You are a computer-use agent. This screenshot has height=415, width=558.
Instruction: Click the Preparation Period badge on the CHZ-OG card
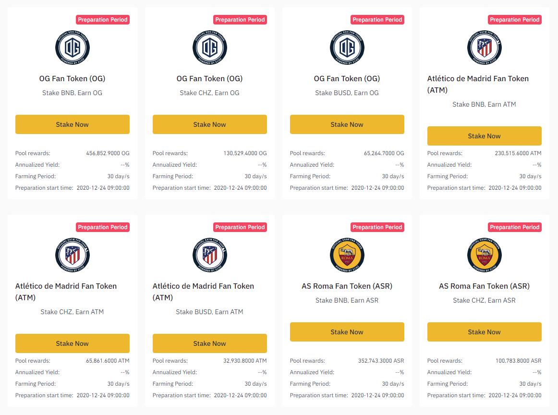[240, 20]
